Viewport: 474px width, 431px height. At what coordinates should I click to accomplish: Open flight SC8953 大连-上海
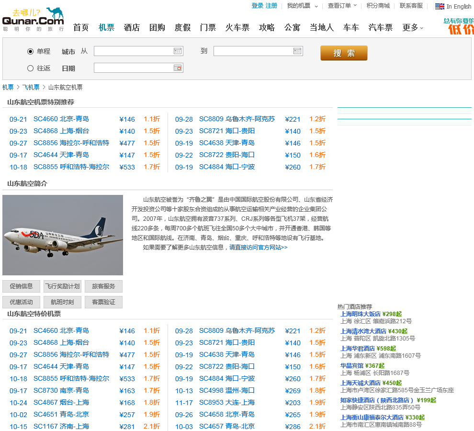227,403
